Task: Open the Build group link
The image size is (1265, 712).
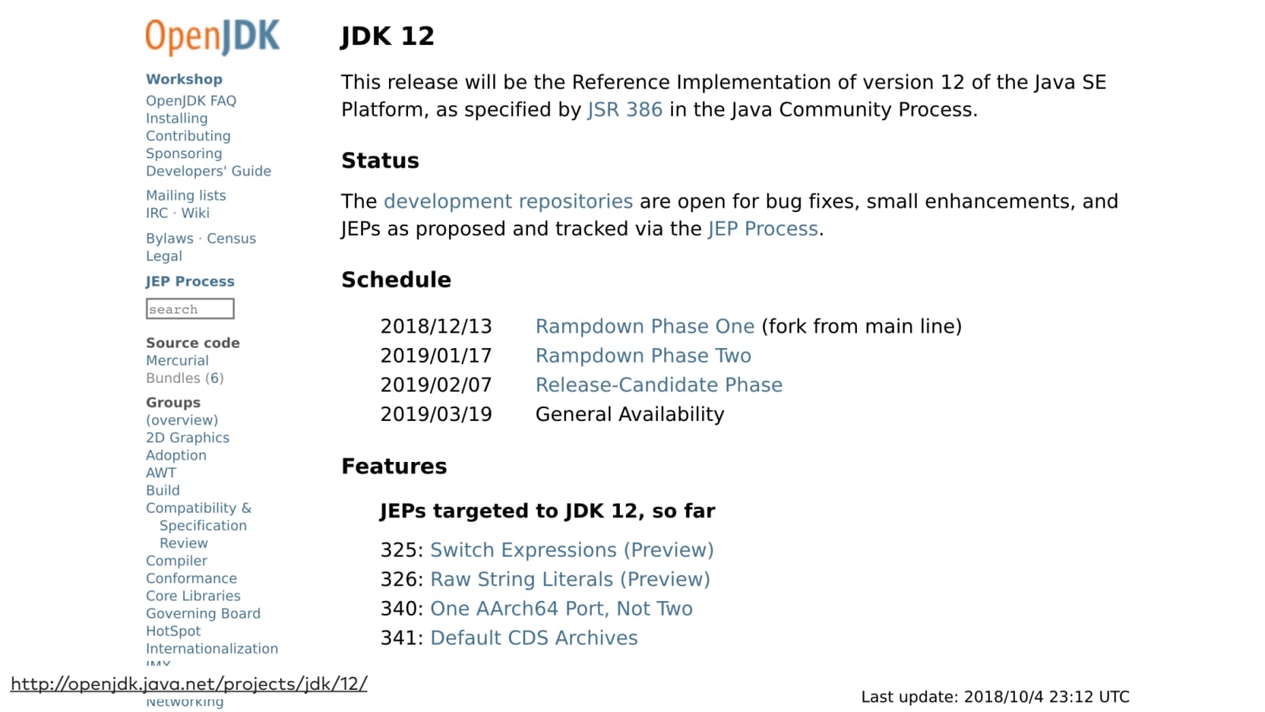Action: tap(163, 490)
